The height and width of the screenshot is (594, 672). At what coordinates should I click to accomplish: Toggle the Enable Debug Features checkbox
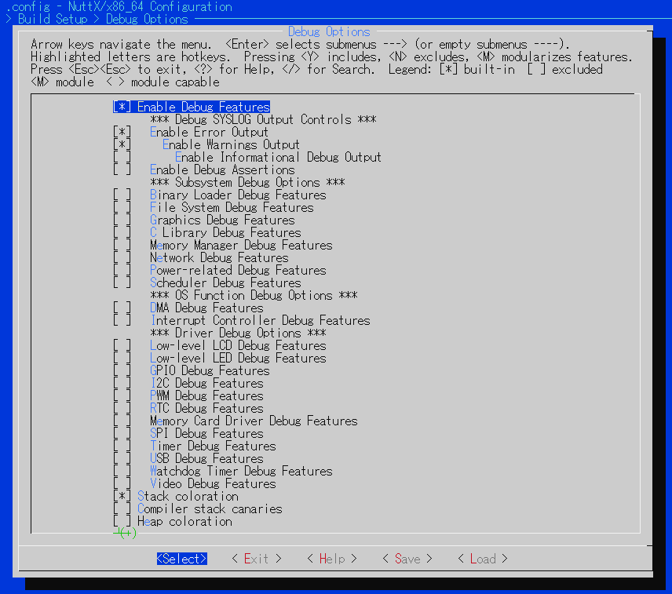122,107
